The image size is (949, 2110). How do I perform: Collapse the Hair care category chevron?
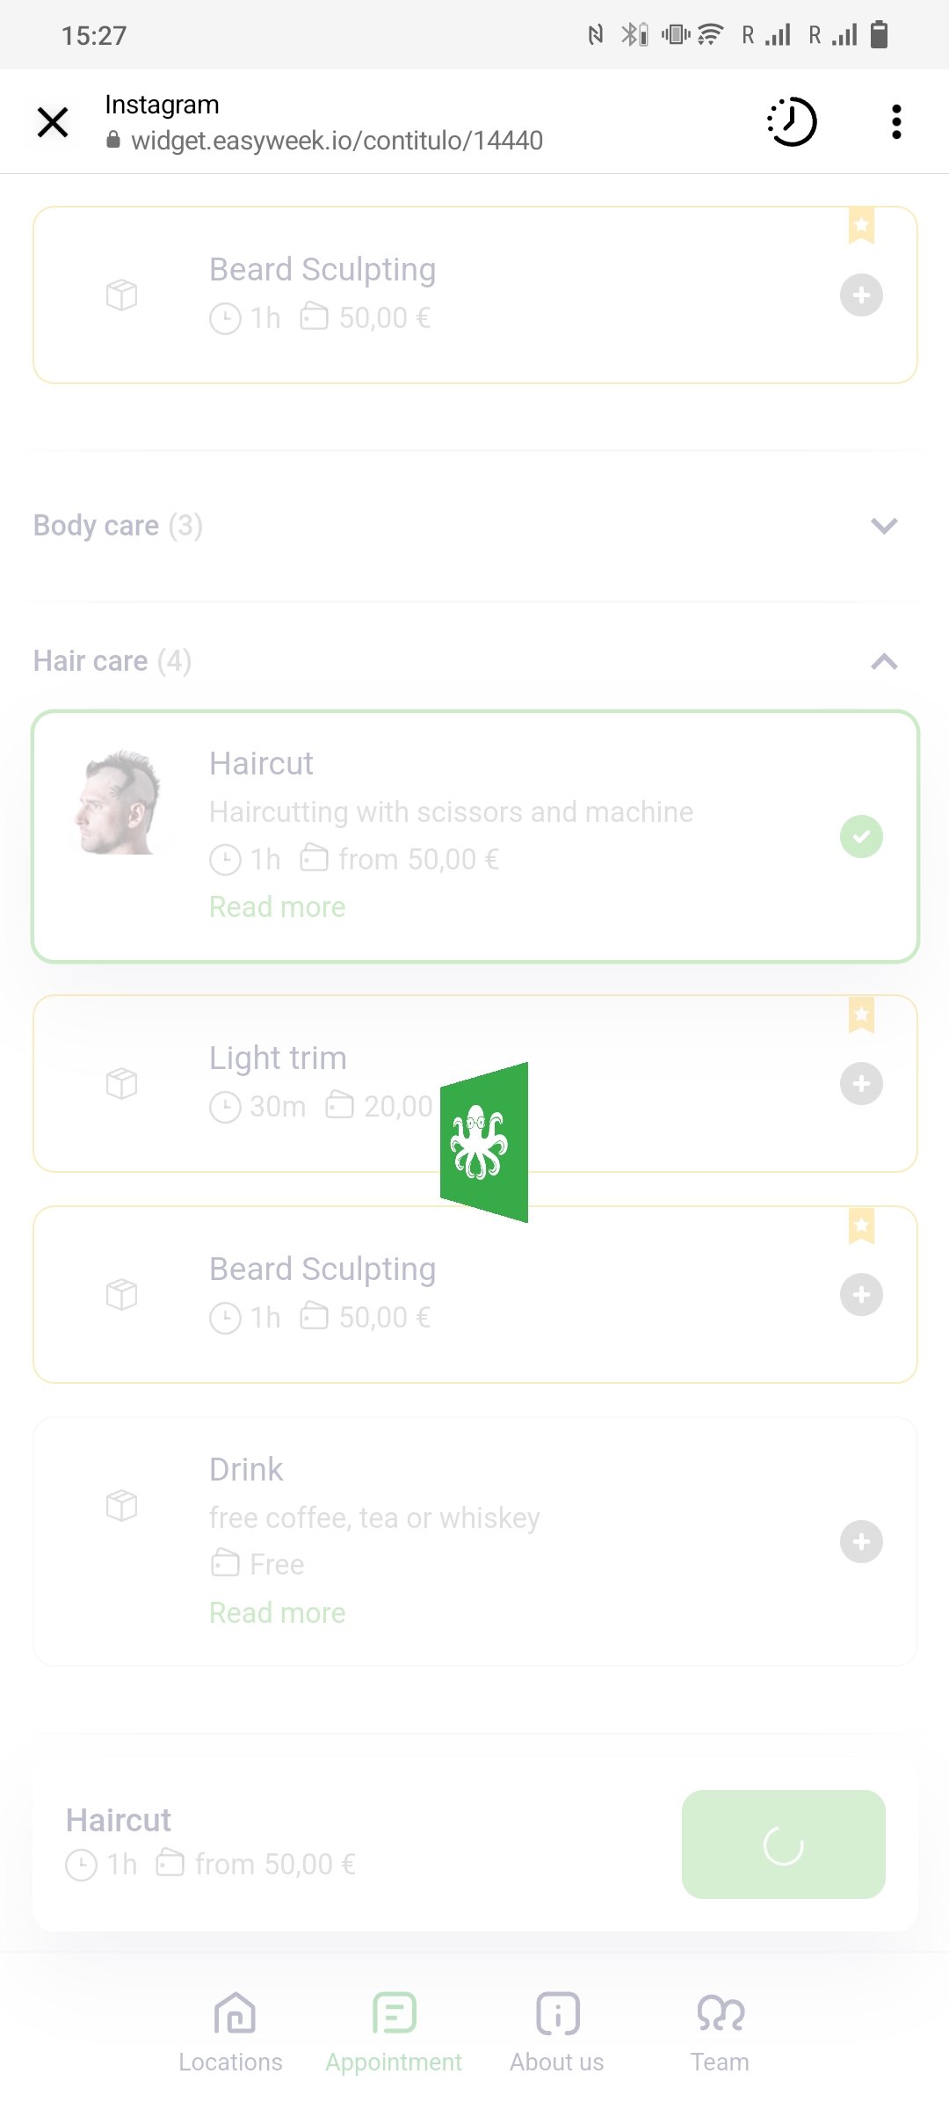point(884,662)
